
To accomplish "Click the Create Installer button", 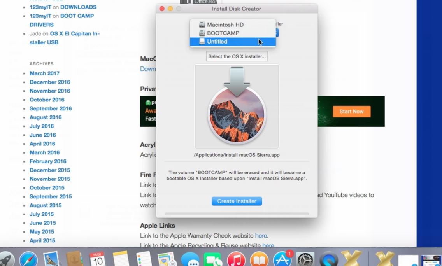I will pyautogui.click(x=237, y=201).
